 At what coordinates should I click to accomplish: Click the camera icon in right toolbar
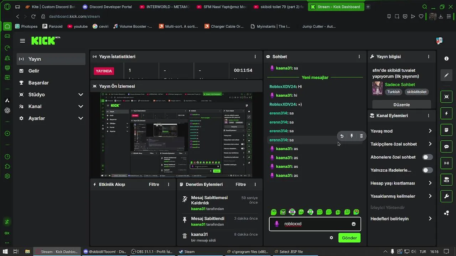446,180
